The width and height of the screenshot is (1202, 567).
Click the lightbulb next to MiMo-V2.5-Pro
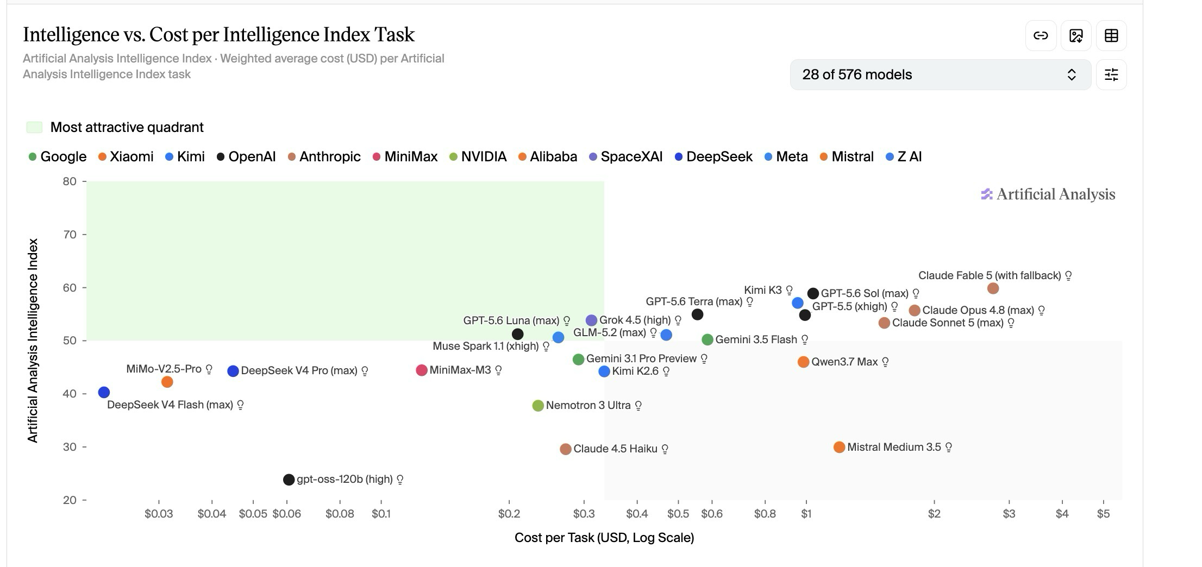209,369
